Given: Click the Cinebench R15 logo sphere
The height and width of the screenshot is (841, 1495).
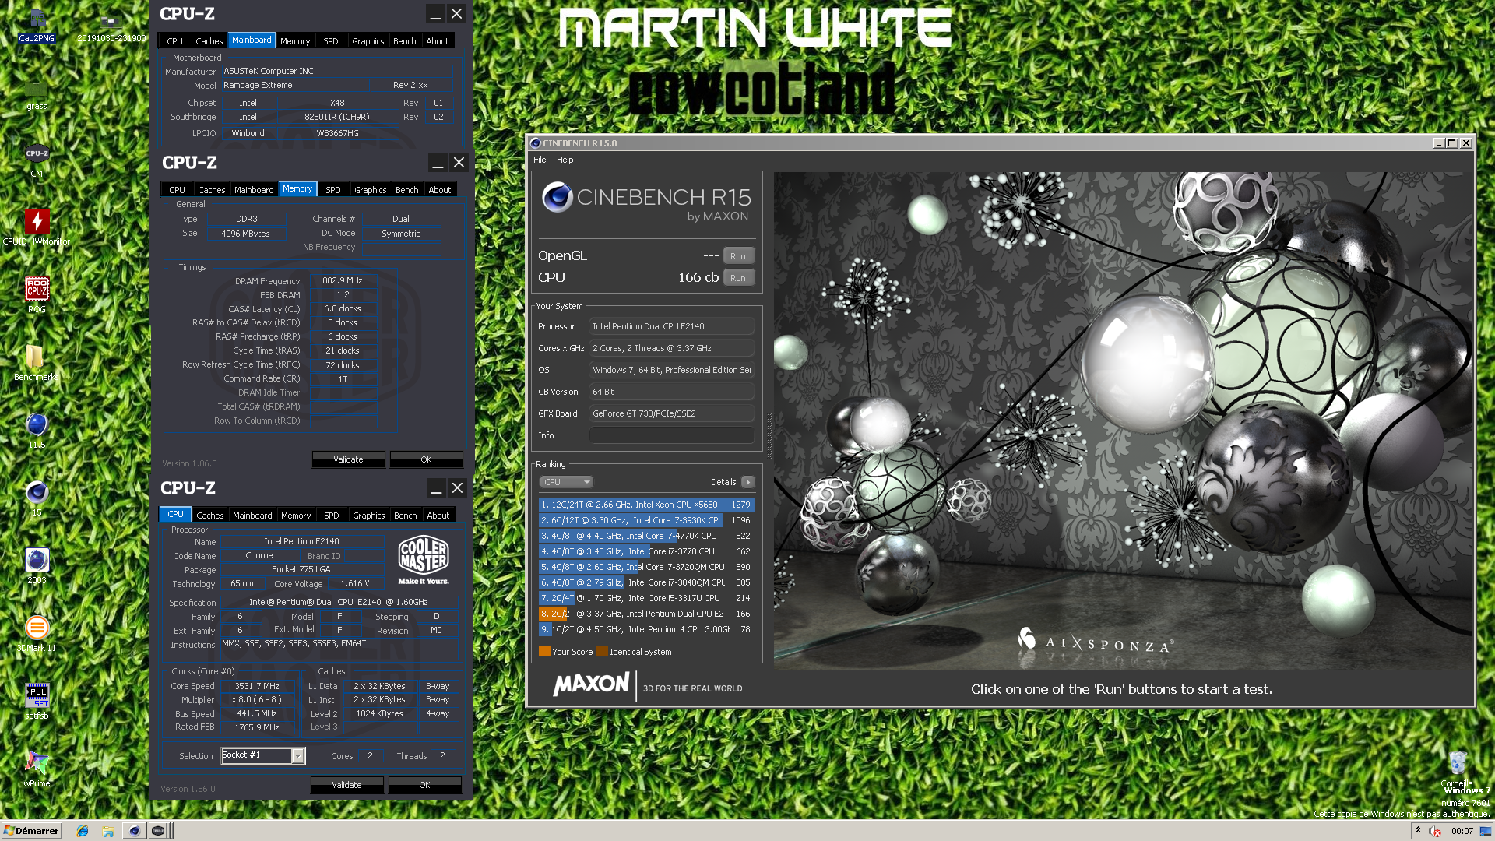Looking at the screenshot, I should (x=558, y=197).
